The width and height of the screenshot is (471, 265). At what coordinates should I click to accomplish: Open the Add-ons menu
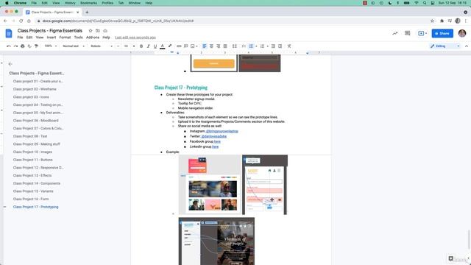(93, 38)
